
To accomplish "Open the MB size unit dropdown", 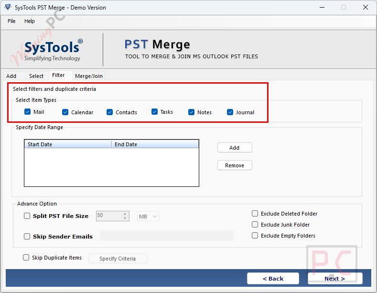I will coord(148,217).
